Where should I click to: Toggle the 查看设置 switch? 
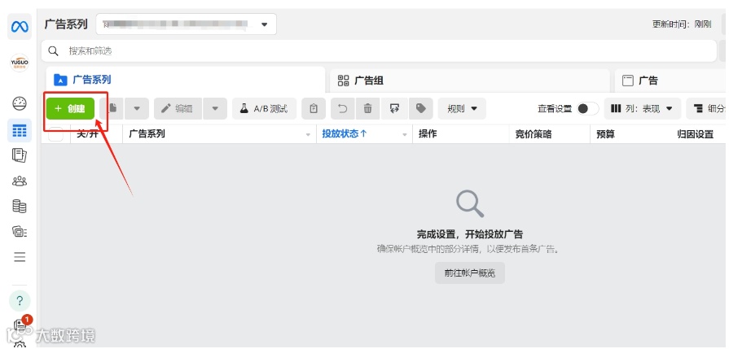pos(587,108)
